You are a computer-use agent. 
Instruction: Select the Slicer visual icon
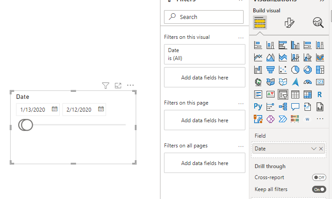tap(282, 94)
